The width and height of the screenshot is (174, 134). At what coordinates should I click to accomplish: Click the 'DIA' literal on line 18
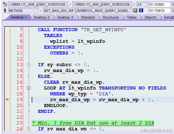point(103,94)
